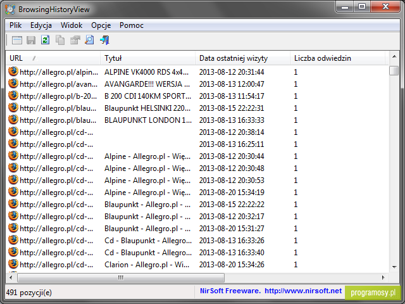Select the date 2013-08-15 22:22:22

pos(232,204)
